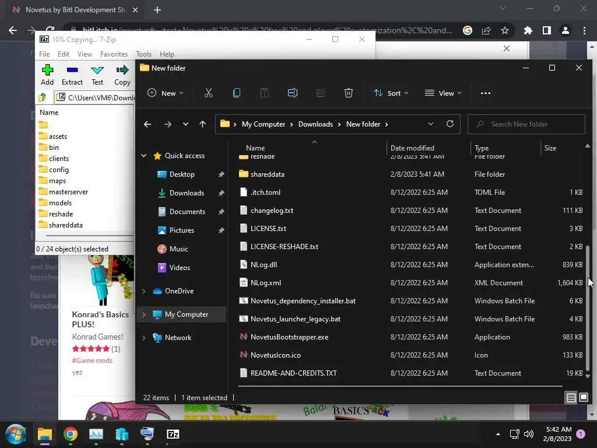The height and width of the screenshot is (448, 597).
Task: Click the Search New folder field
Action: pos(526,124)
